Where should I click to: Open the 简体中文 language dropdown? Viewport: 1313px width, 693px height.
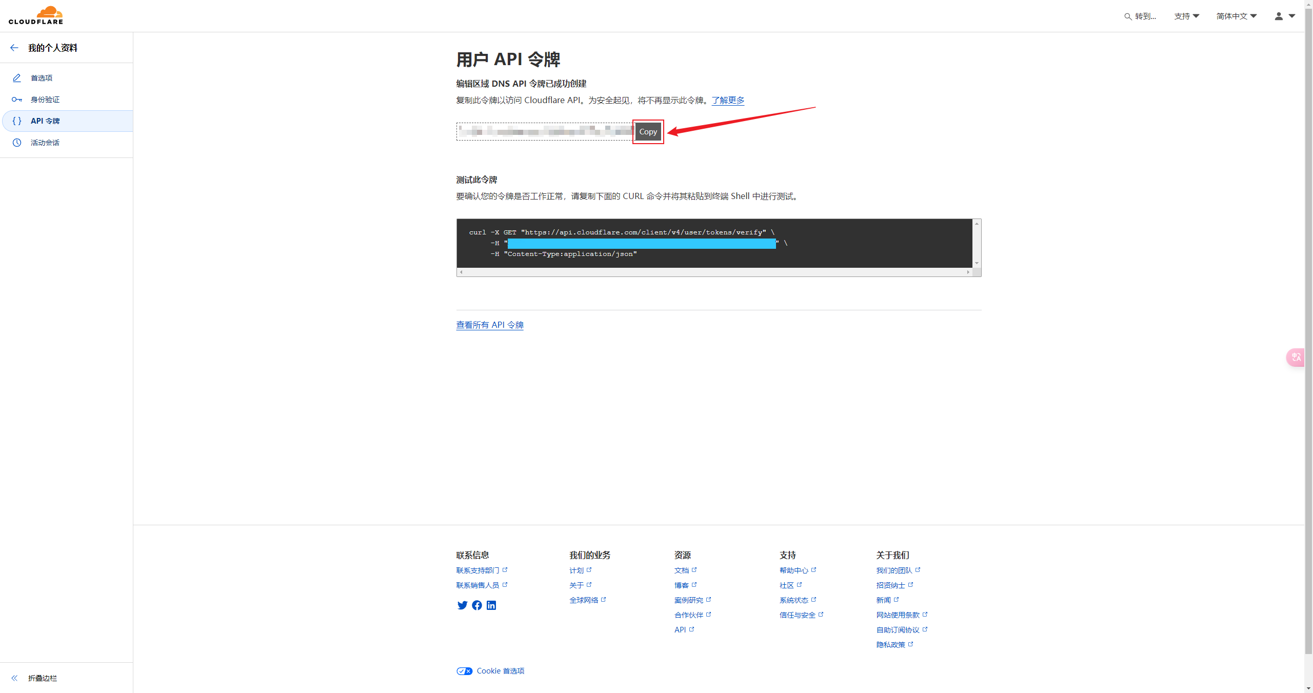pyautogui.click(x=1236, y=16)
